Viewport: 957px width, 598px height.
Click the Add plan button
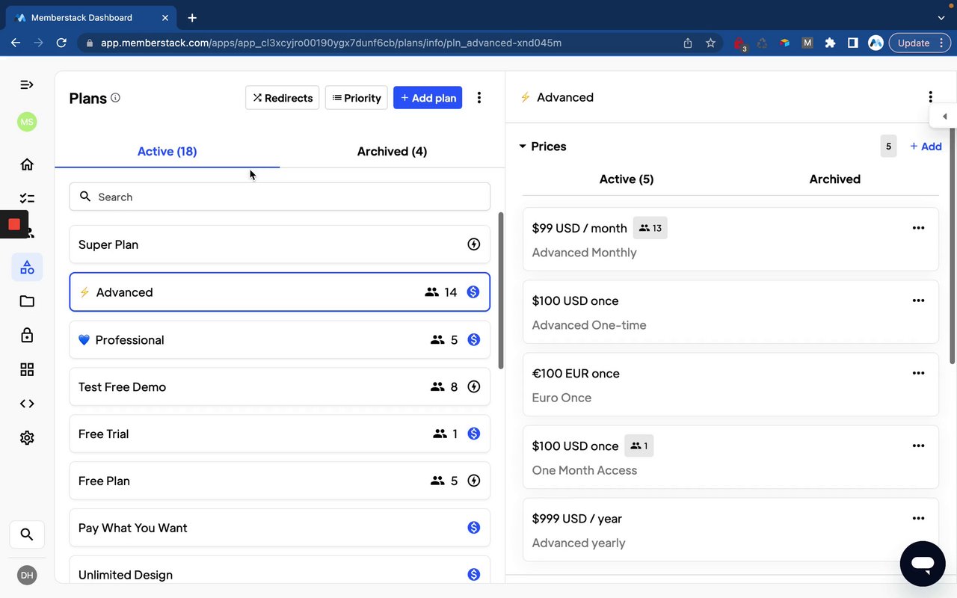(x=428, y=98)
